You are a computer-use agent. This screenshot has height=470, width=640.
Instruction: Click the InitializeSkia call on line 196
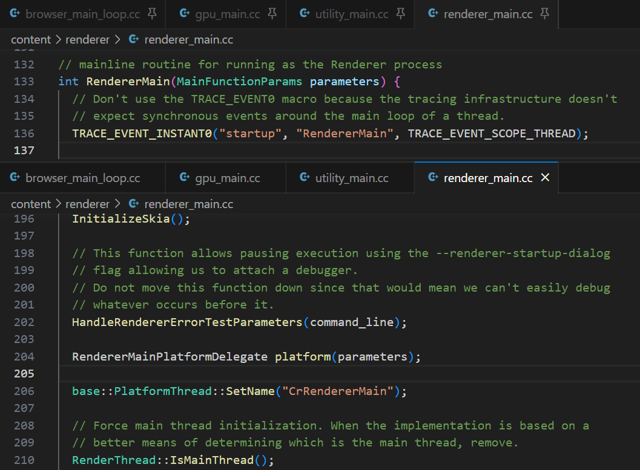point(121,219)
